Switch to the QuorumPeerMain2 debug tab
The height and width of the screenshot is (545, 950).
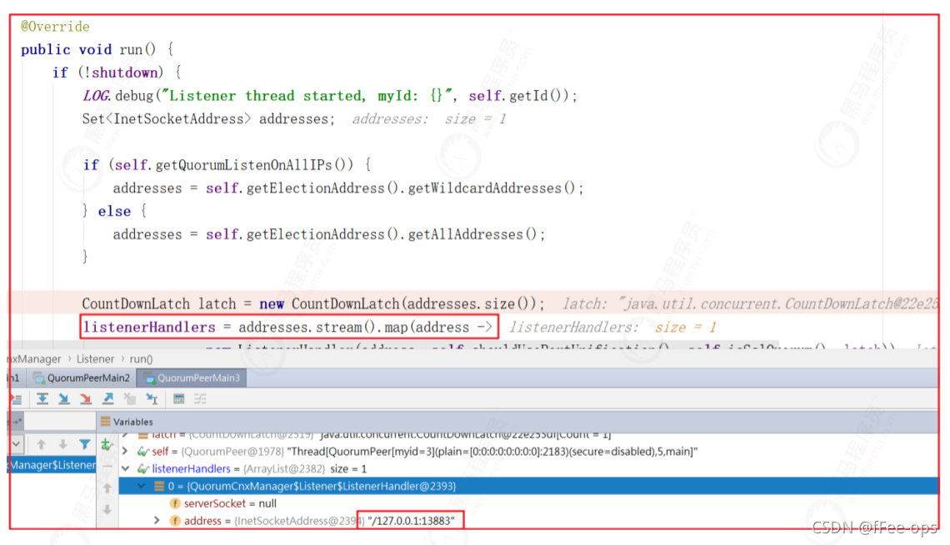[82, 377]
